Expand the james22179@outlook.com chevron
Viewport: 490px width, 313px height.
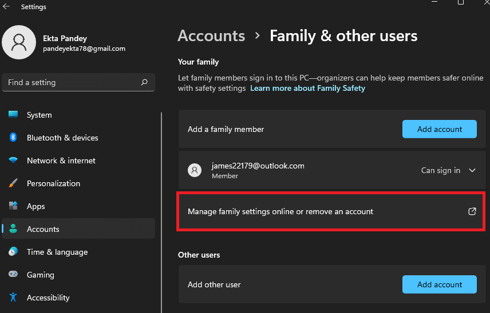[472, 170]
